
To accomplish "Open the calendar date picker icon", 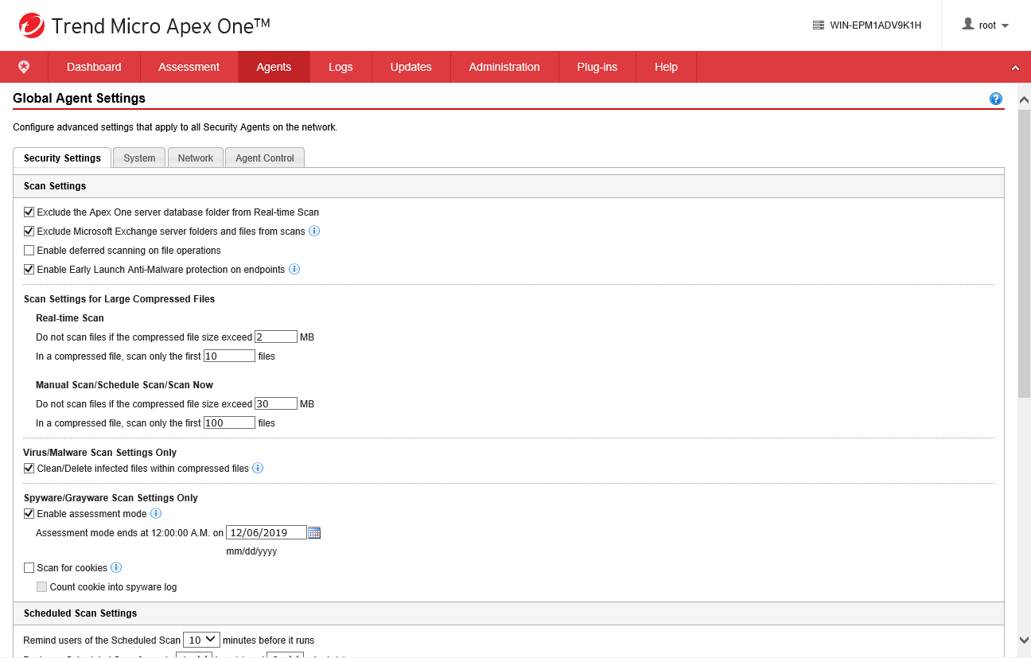I will (314, 532).
